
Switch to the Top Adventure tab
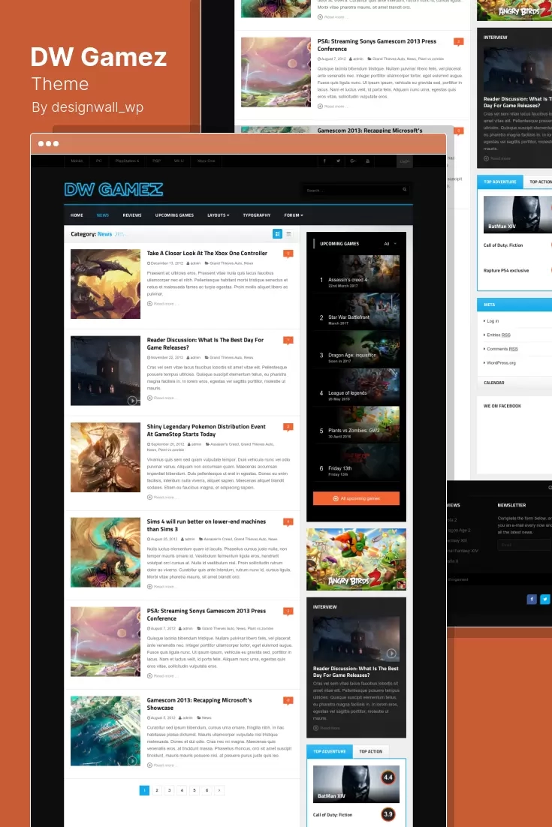coord(329,751)
